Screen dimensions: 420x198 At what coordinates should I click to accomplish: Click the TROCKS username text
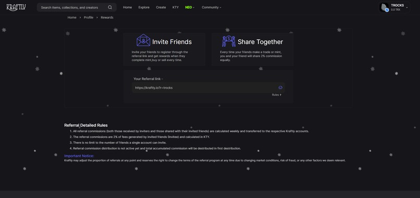tap(397, 5)
